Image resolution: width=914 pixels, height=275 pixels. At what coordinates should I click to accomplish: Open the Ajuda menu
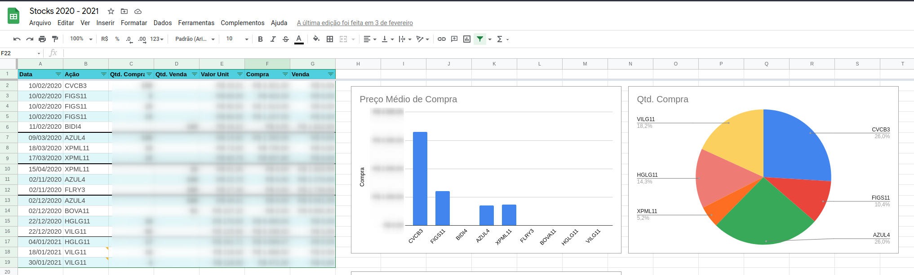click(279, 23)
